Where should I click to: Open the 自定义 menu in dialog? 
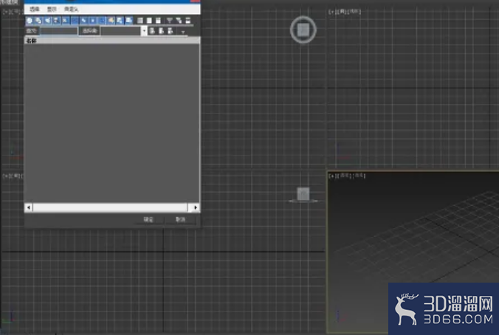pyautogui.click(x=71, y=10)
